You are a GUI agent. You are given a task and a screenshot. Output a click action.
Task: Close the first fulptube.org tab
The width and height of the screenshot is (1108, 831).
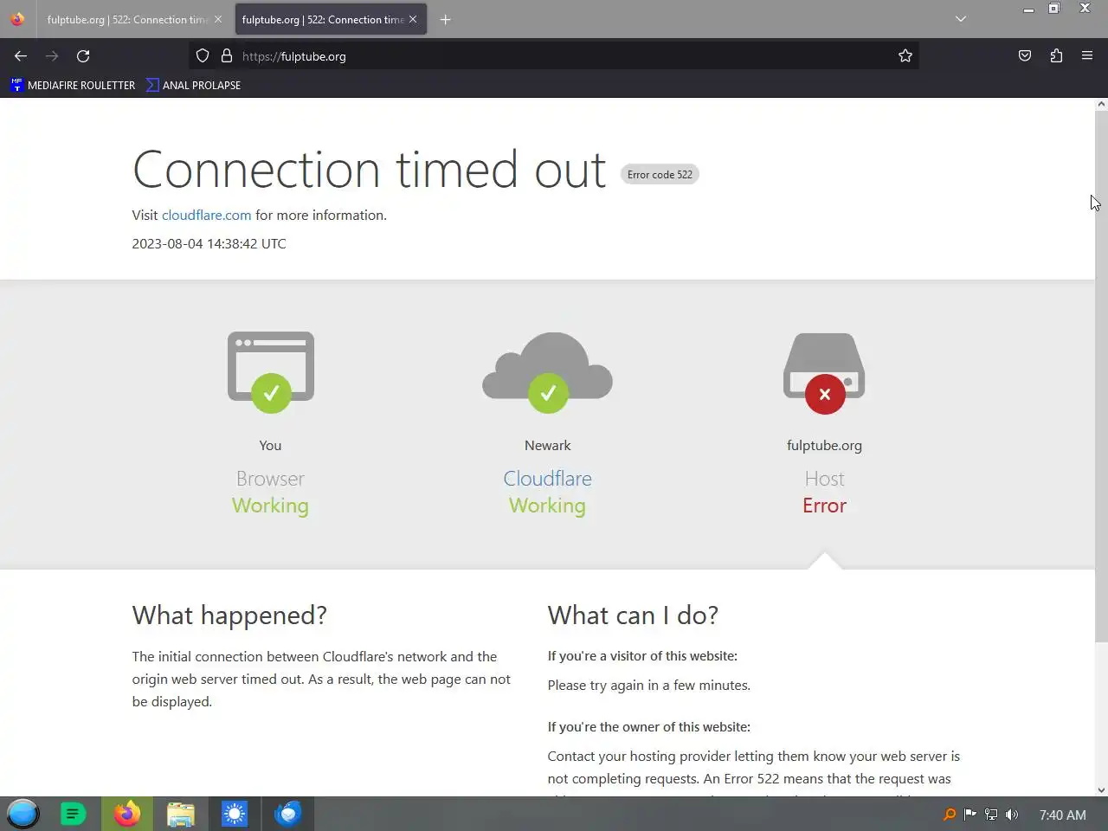(218, 19)
